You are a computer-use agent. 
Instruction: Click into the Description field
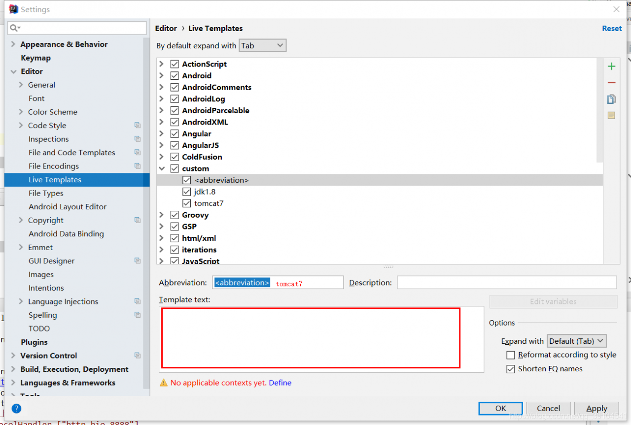(x=507, y=283)
